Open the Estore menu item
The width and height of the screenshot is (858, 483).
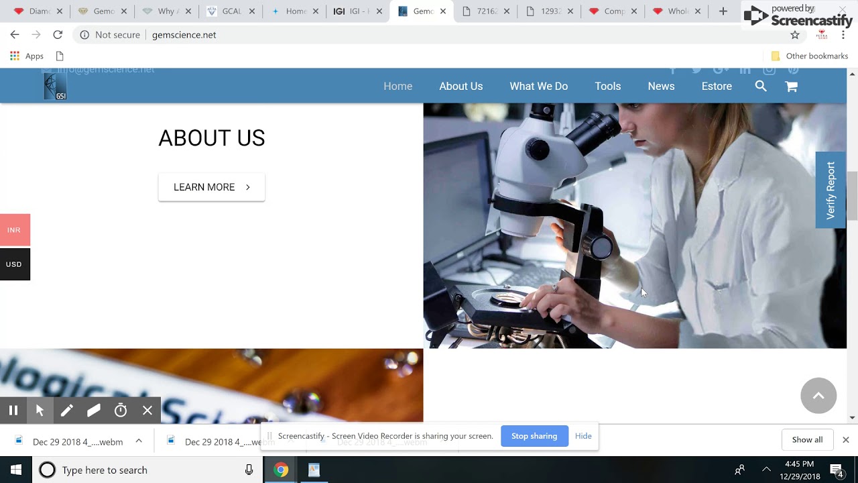click(717, 86)
